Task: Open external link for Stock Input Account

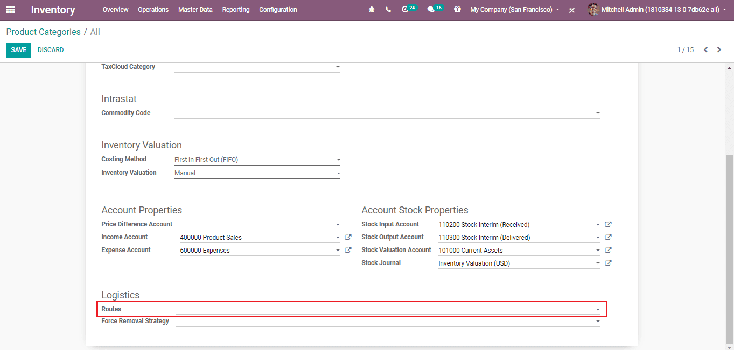Action: 608,224
